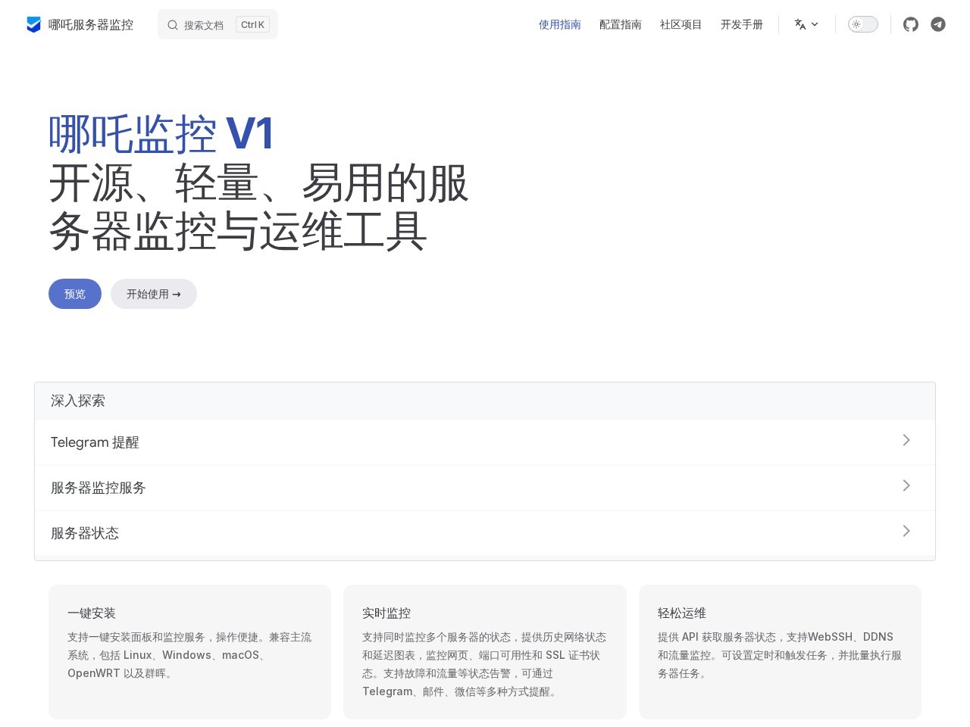
Task: Open the 配置指南 menu item
Action: [x=620, y=24]
